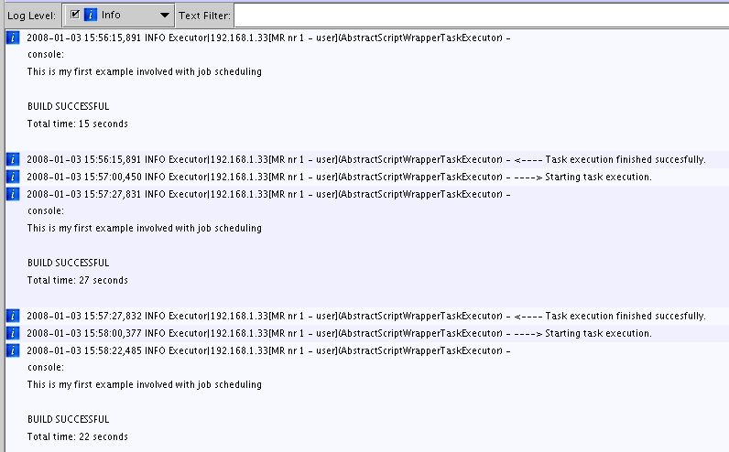Click the 'Total time: 27 seconds' text

pyautogui.click(x=77, y=280)
